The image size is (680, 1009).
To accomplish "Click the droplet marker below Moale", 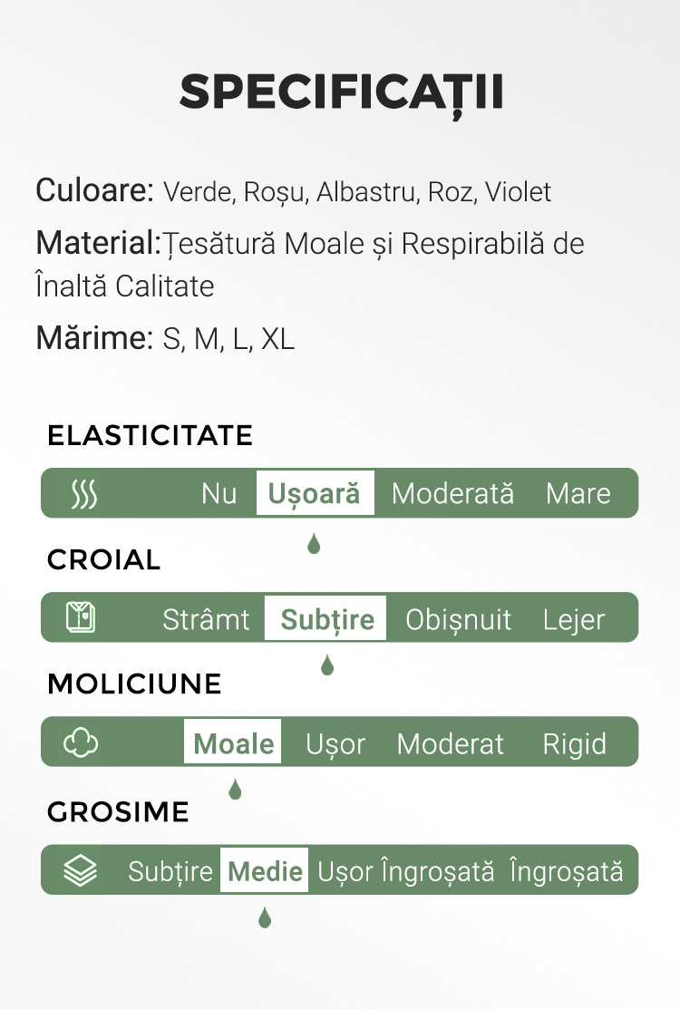I will point(235,789).
